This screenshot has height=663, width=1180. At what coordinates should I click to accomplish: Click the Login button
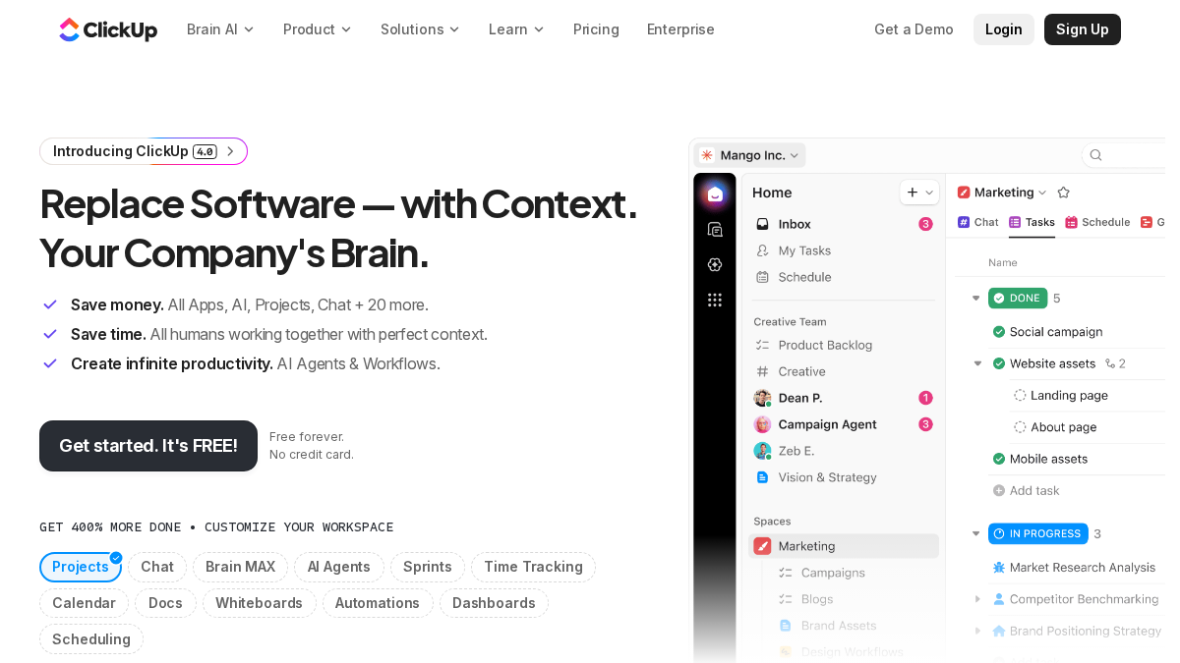[1004, 29]
